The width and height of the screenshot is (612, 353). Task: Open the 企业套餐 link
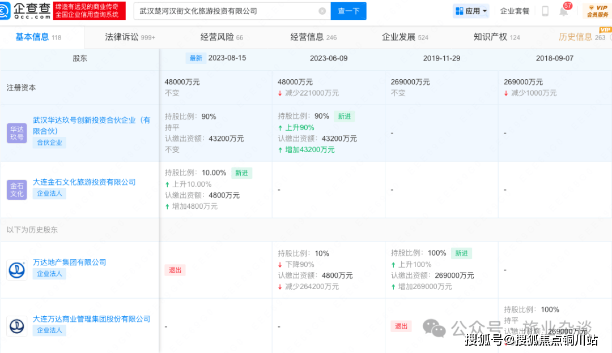coord(515,11)
